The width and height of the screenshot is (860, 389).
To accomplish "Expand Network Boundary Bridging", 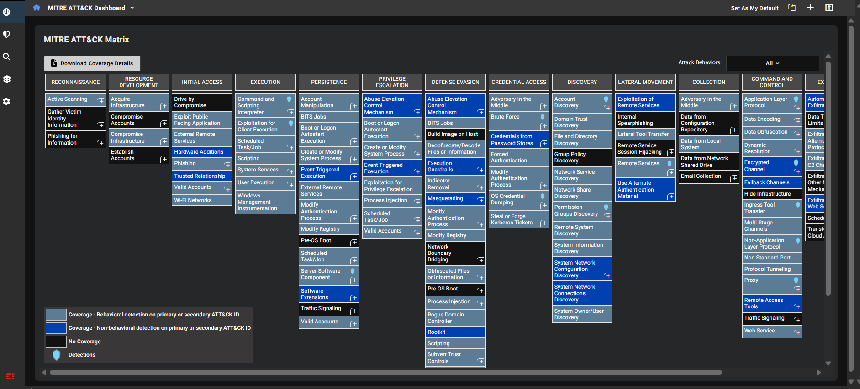I will (481, 260).
